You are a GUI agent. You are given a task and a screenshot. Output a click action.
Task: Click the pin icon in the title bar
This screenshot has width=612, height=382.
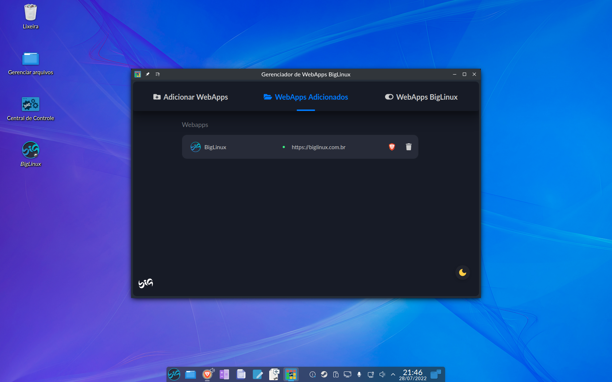(x=148, y=74)
